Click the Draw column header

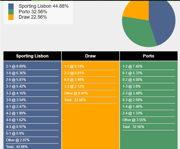coord(91,56)
